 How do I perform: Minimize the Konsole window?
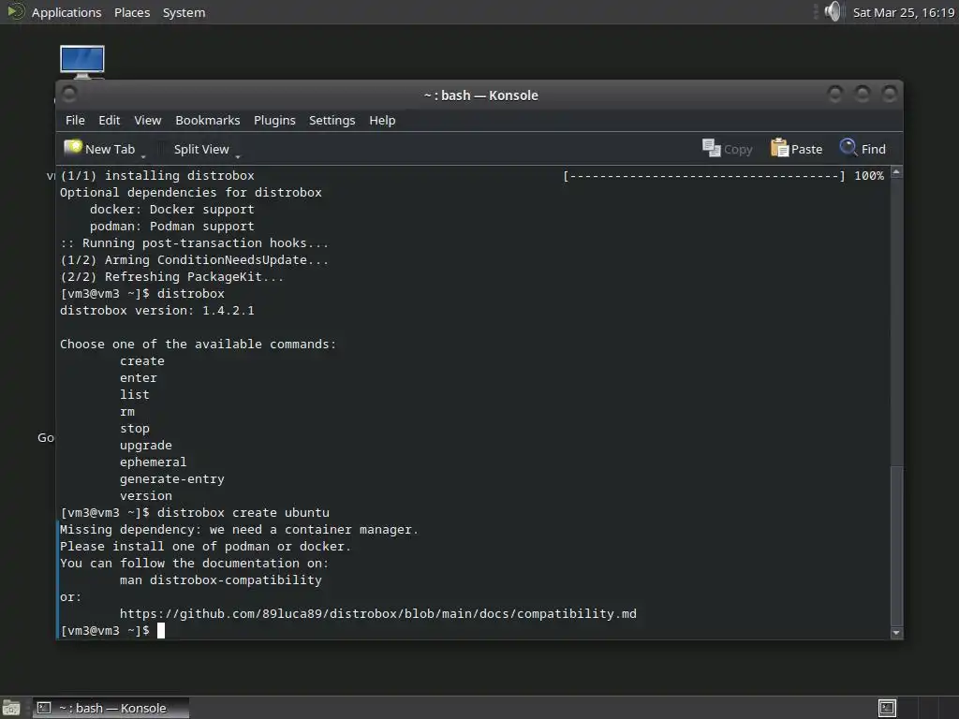tap(834, 95)
